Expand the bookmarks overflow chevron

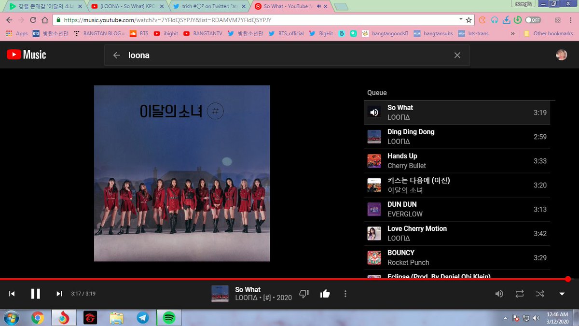(x=512, y=33)
